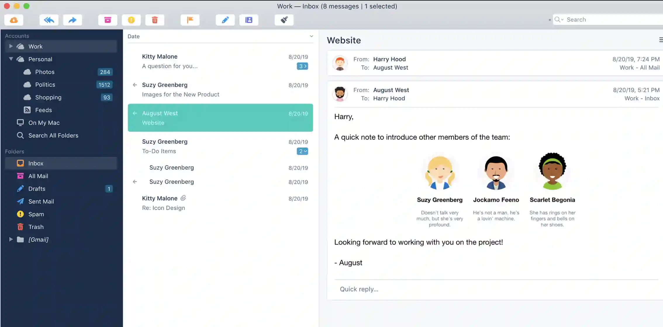Image resolution: width=663 pixels, height=327 pixels.
Task: Select the Delete/Trash icon in toolbar
Action: click(154, 20)
